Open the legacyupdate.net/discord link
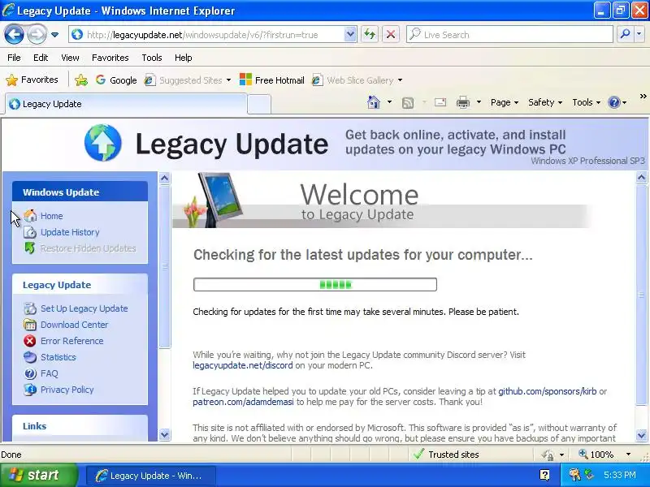The height and width of the screenshot is (487, 650). (242, 365)
